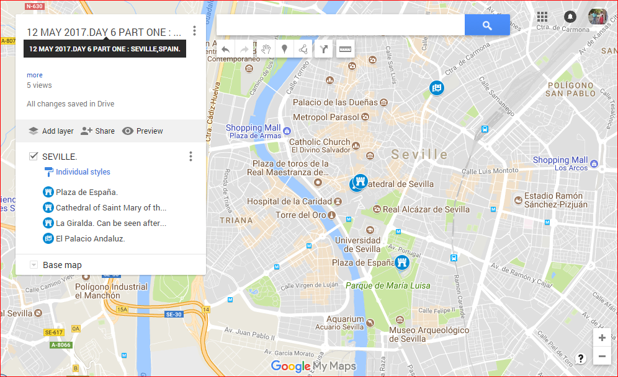This screenshot has height=377, width=618.
Task: Click the Redo arrow in the toolbar
Action: [244, 49]
